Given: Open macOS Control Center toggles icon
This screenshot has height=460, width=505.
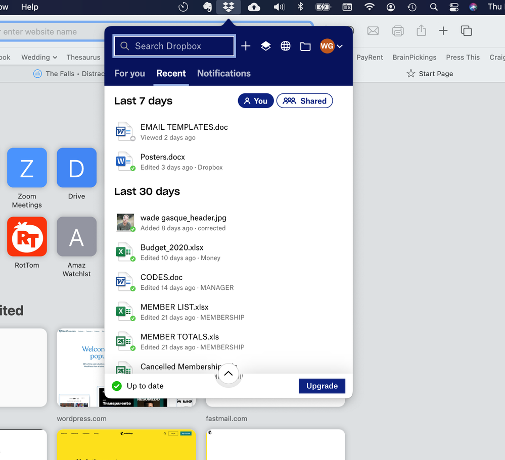Looking at the screenshot, I should pyautogui.click(x=453, y=7).
